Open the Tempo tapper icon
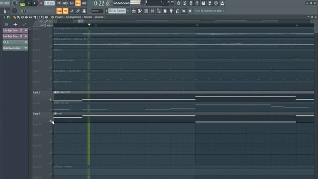Viewport: 318px width, 179px height. 177,11
